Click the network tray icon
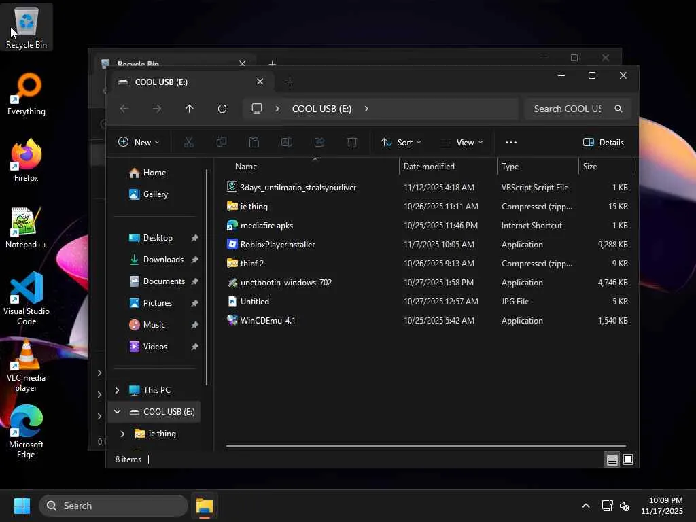 click(607, 506)
